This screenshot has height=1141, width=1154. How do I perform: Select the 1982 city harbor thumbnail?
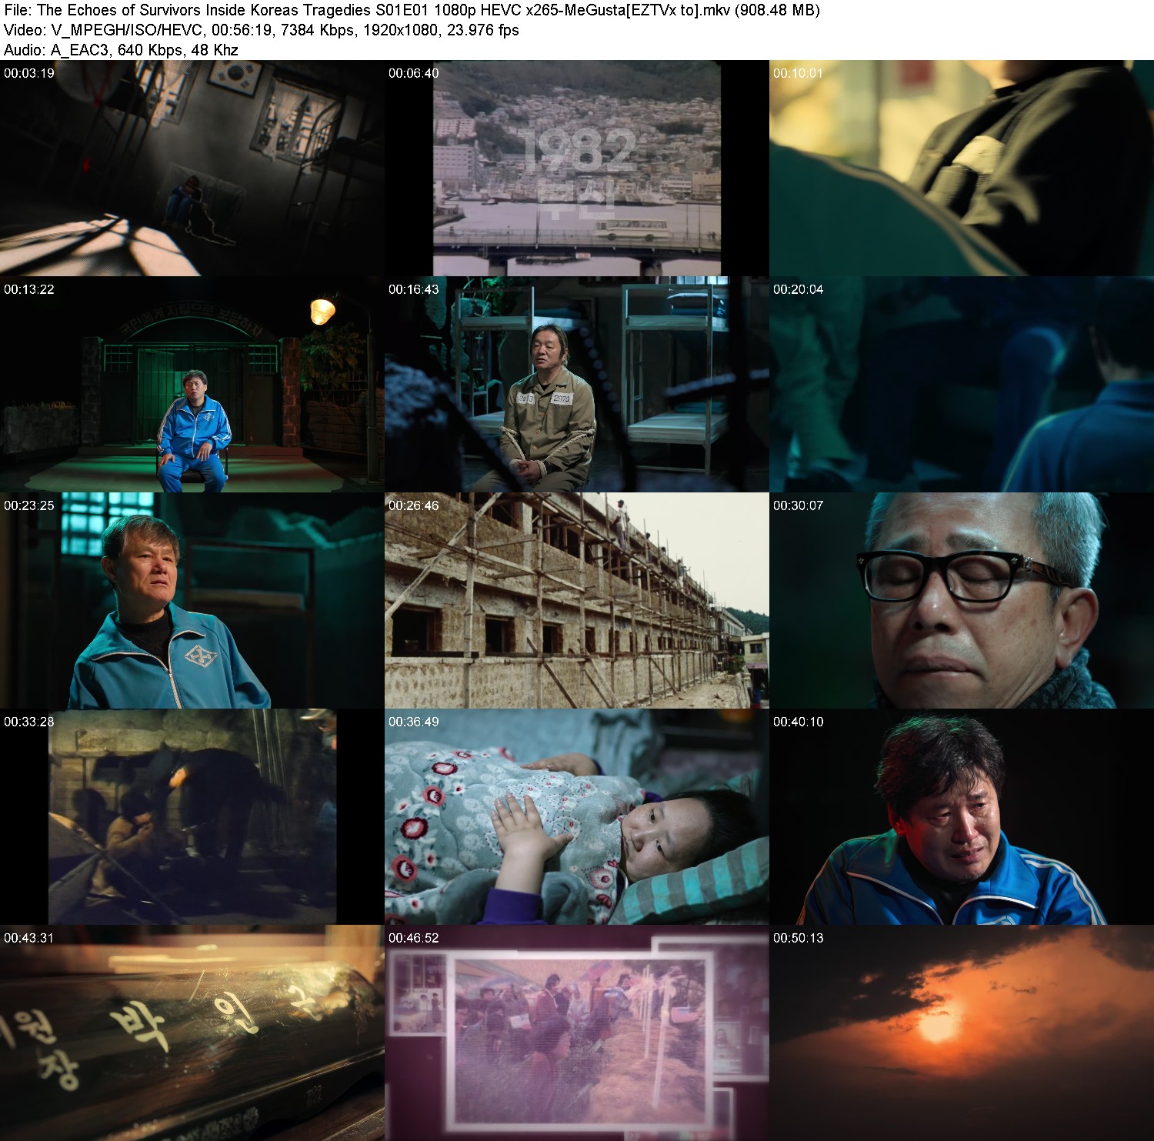tap(577, 168)
